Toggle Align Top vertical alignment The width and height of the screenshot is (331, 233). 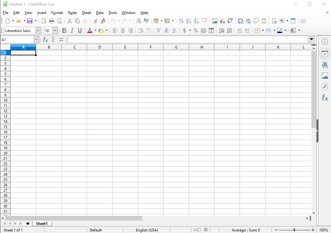point(159,30)
